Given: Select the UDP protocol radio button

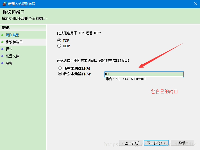Looking at the screenshot, I should point(59,46).
